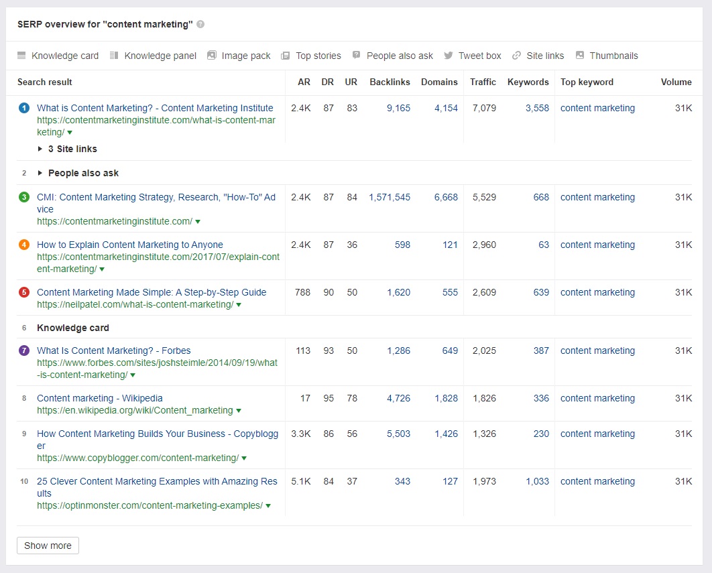
Task: Click the Traffic column header
Action: [x=483, y=82]
